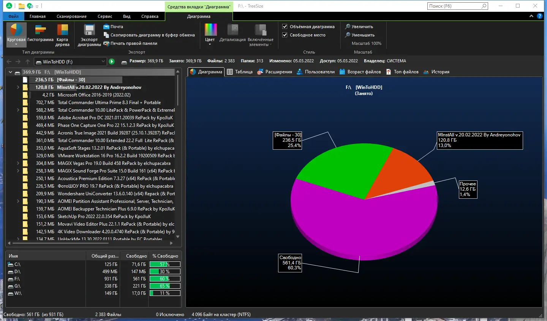Expand the MInstAll v.20.02.2022 folder
547x321 pixels.
[x=18, y=87]
